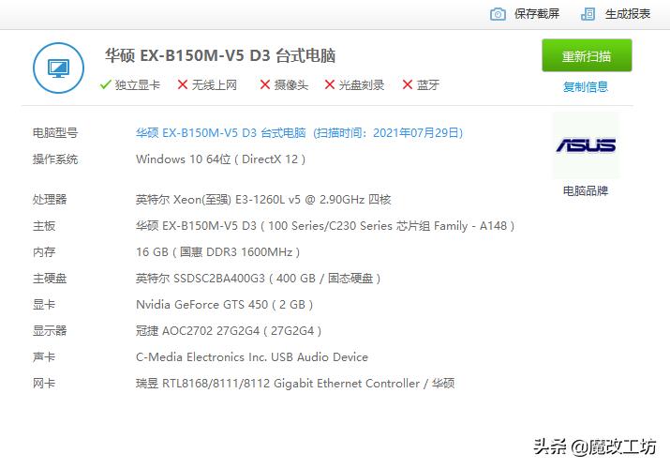670x469 pixels.
Task: Open the 复制信息 link
Action: pos(586,87)
